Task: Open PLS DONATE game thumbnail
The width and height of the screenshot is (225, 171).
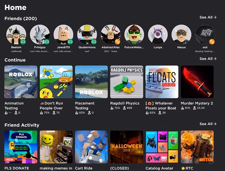Action: [21, 147]
